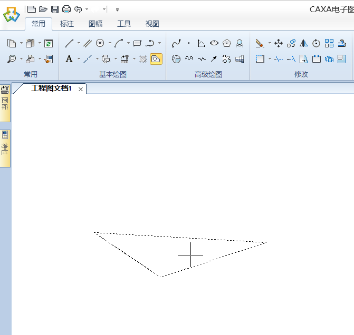Screen dimensions: 354x335
Task: Select the Erase tool
Action: (x=260, y=43)
